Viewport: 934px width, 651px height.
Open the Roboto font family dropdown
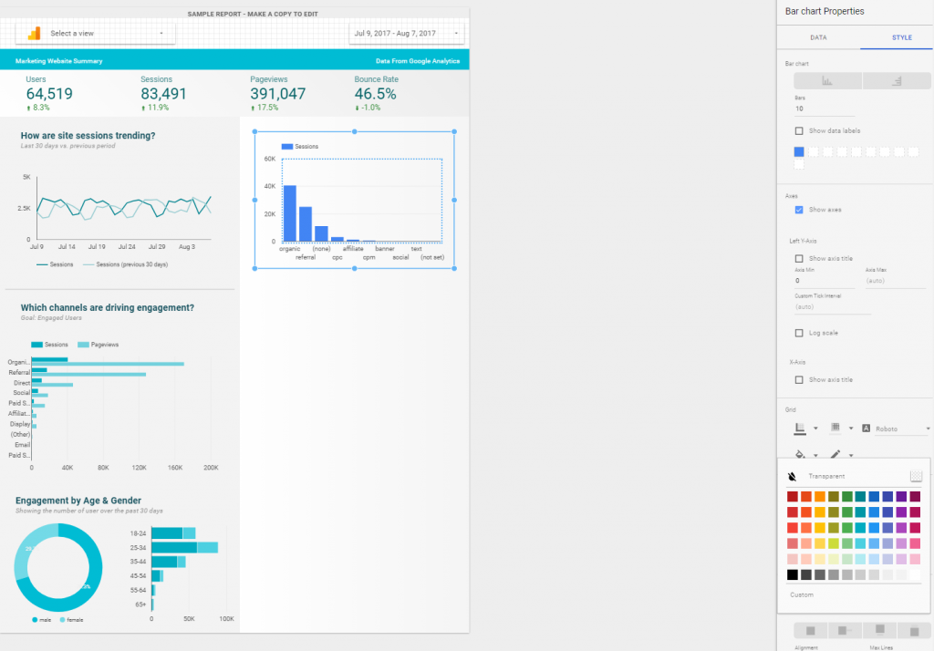coord(897,428)
